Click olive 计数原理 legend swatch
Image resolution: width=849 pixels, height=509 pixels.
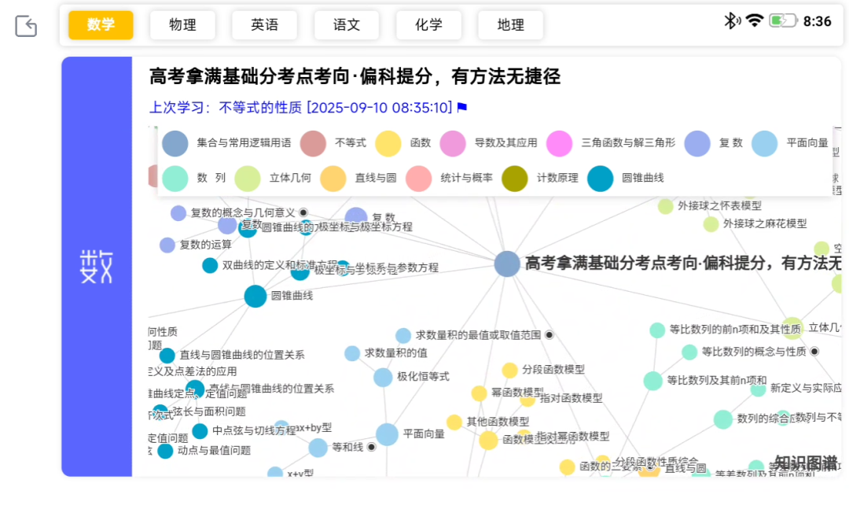[x=514, y=179]
